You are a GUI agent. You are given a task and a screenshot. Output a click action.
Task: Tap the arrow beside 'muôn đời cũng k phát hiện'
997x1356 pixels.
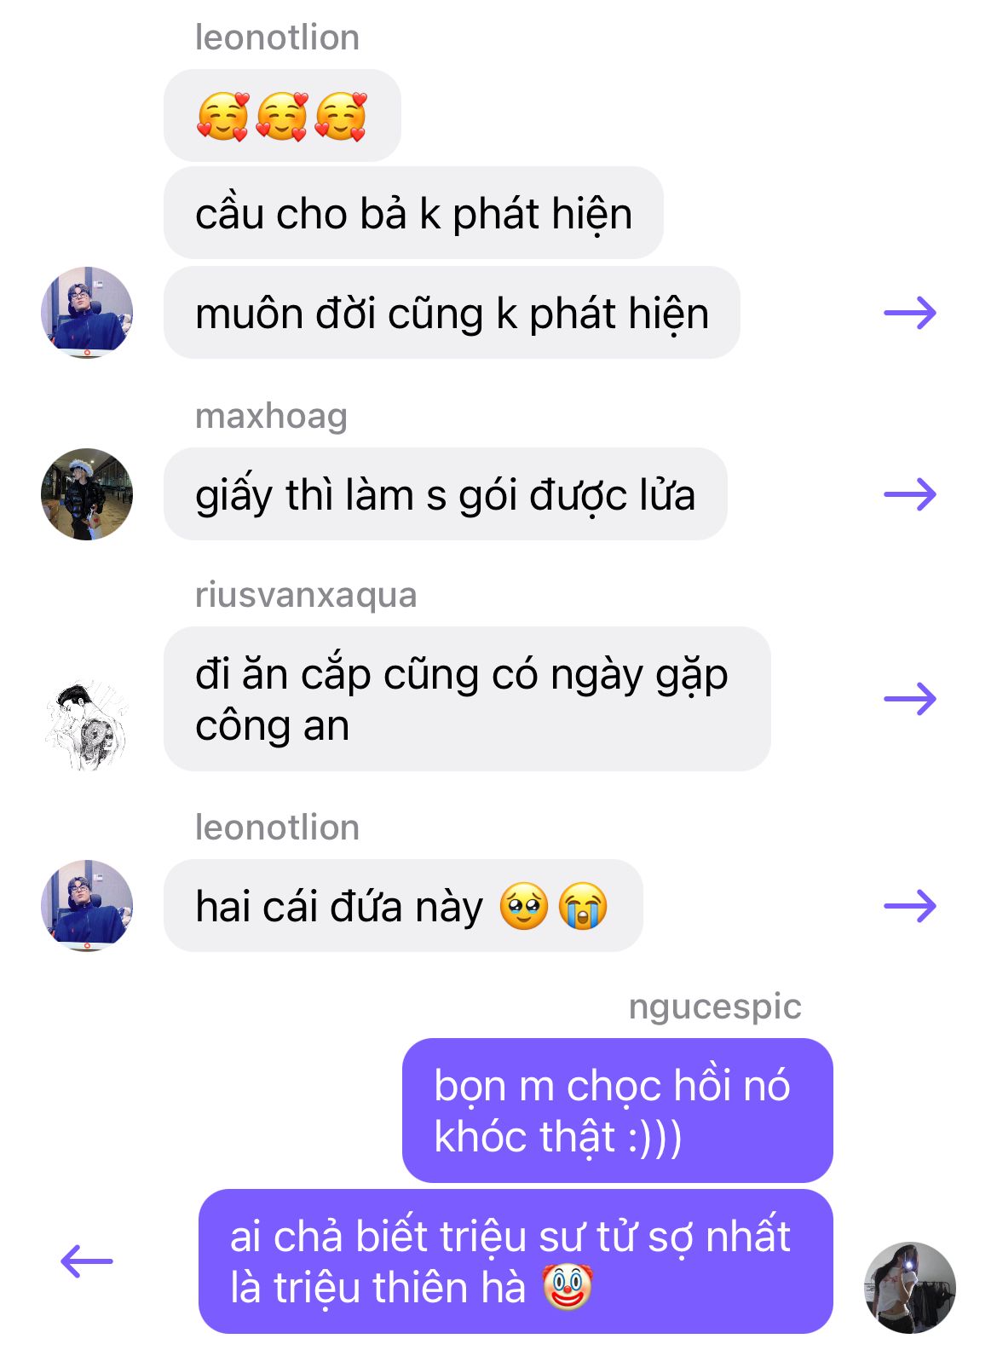click(x=910, y=313)
